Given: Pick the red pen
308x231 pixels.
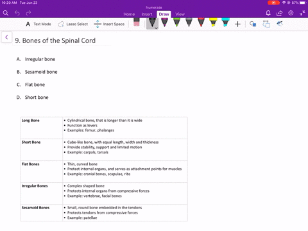Looking at the screenshot, I should [201, 22].
